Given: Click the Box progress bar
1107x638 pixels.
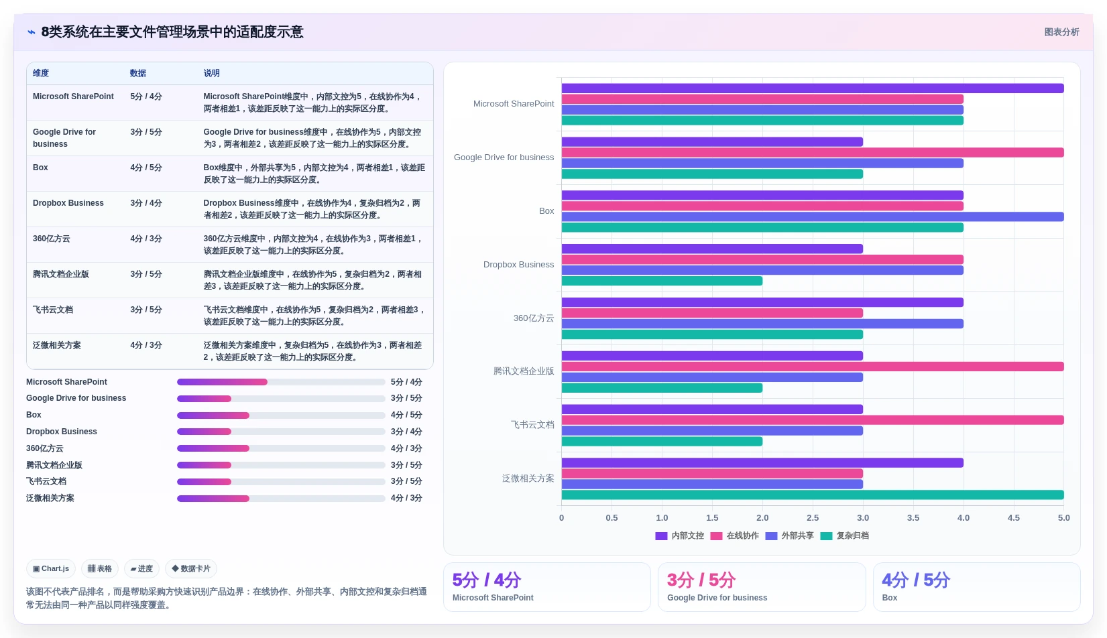Looking at the screenshot, I should (281, 416).
